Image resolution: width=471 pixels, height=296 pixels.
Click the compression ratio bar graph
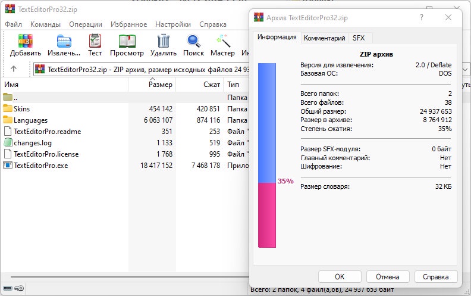[x=267, y=155]
